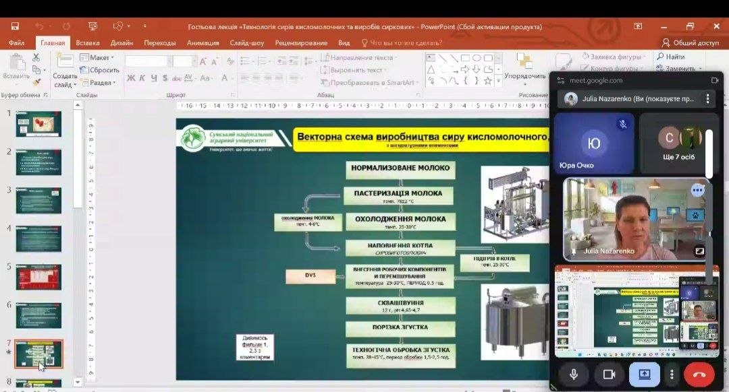Save the presentation with the floppy icon
729x392 pixels.
click(15, 26)
